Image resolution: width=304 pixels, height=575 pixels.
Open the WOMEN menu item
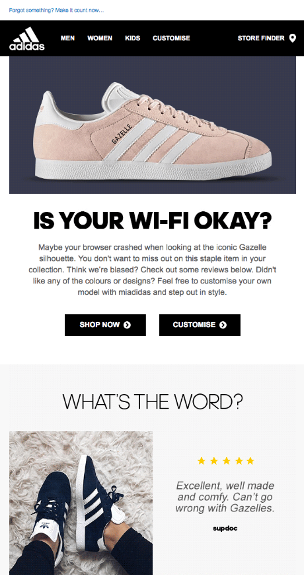[100, 38]
